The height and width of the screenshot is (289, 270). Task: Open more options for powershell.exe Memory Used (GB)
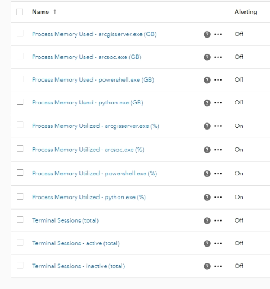tap(218, 80)
